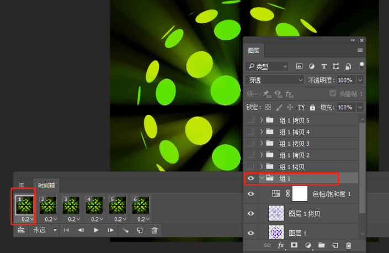Duplicate the selected frame in the timeline

[x=140, y=230]
